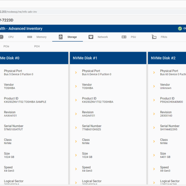Expand Vendor chevron in NVMe Disk #1

tap(76, 86)
